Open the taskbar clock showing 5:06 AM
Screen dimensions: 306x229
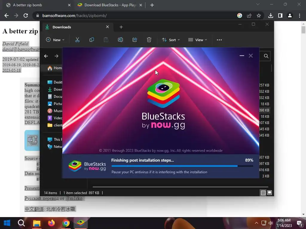(x=284, y=223)
